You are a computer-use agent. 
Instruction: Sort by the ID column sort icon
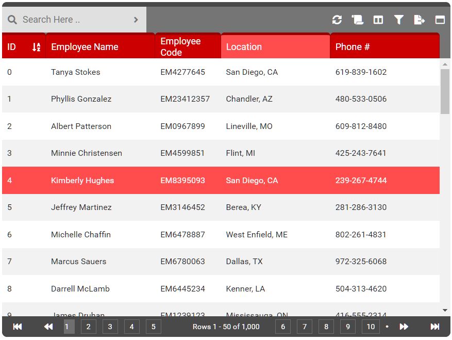coord(36,47)
